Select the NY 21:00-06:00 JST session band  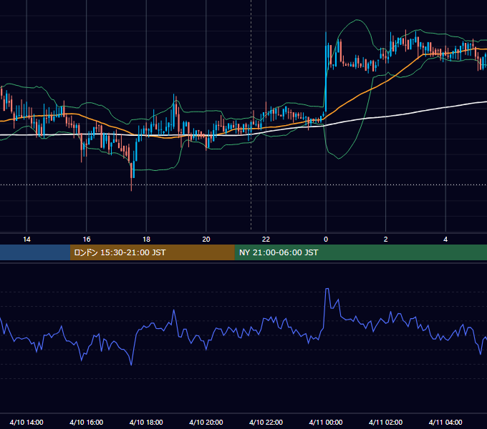point(360,252)
